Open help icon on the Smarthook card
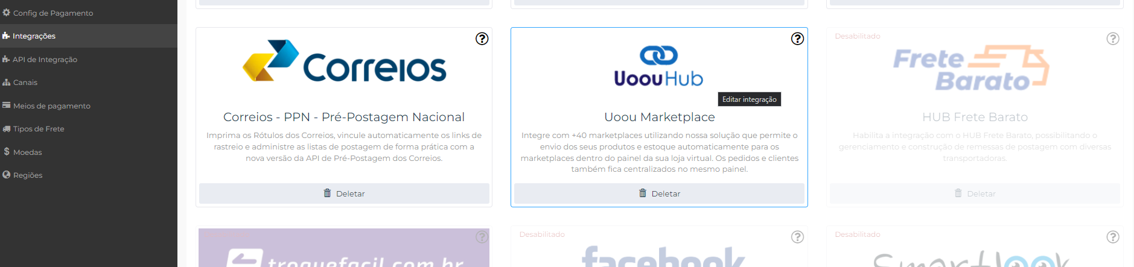 coord(1113,237)
